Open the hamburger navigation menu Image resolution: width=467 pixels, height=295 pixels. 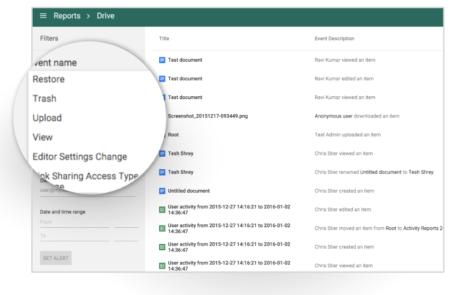click(x=43, y=16)
